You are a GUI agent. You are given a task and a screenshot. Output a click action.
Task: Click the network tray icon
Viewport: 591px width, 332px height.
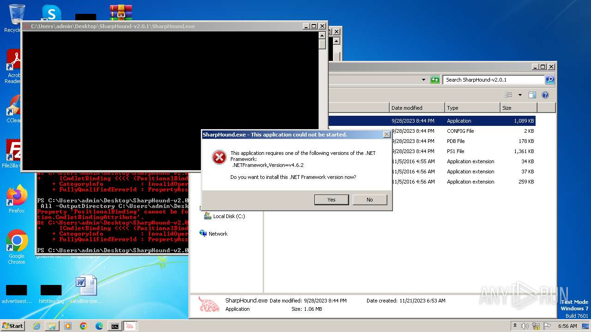click(x=536, y=326)
